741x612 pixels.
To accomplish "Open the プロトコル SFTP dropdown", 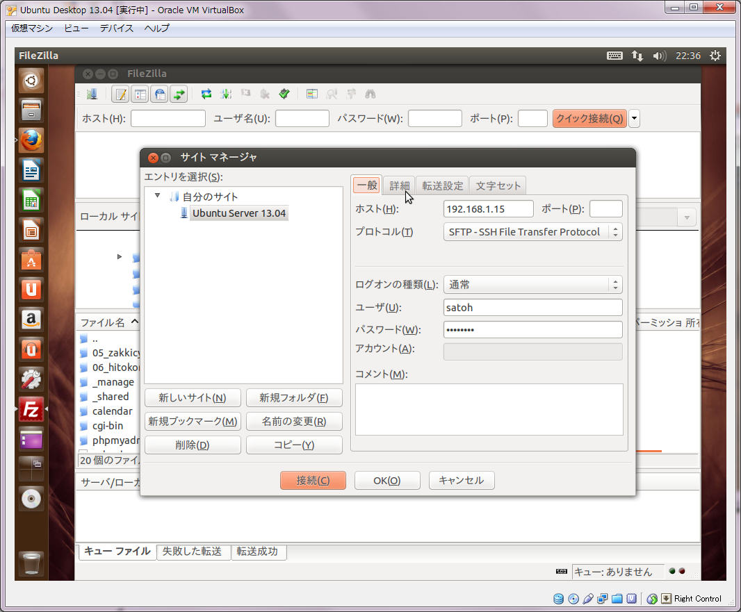I will (532, 232).
